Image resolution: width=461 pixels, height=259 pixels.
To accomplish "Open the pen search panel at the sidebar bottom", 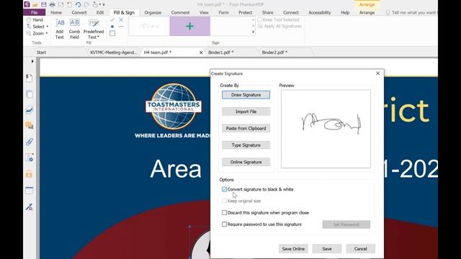I will 29,206.
